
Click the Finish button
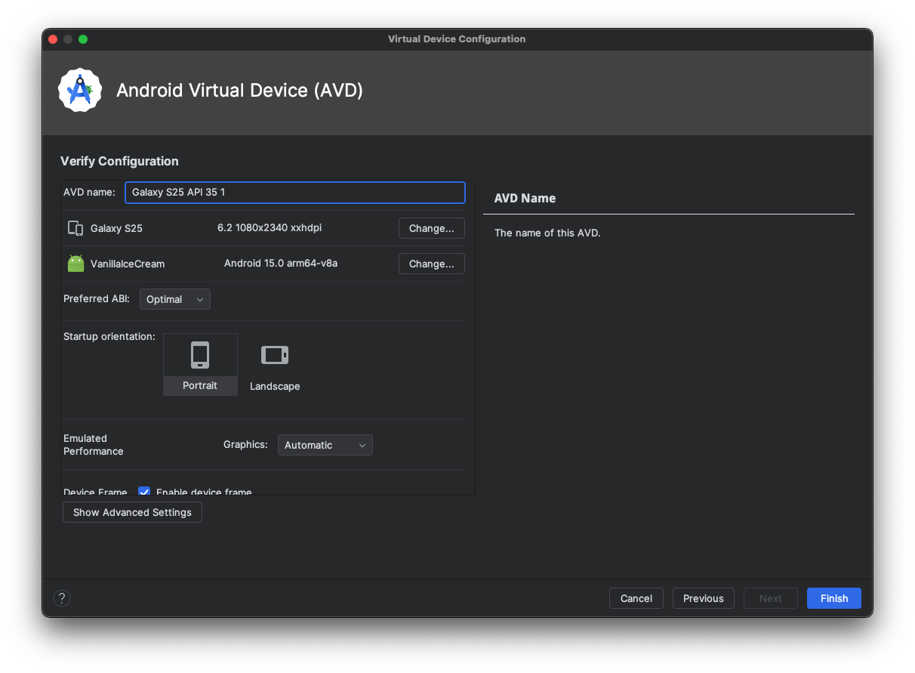coord(834,598)
